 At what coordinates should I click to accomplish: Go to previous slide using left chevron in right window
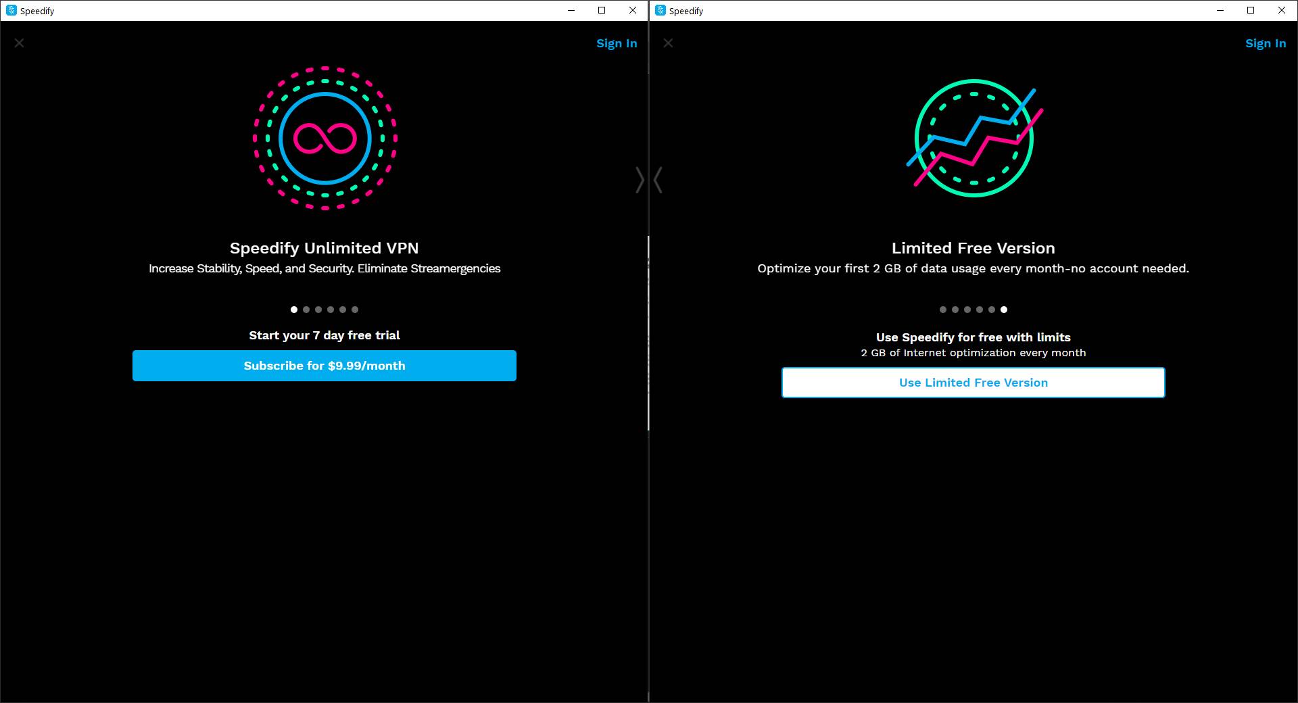click(658, 180)
